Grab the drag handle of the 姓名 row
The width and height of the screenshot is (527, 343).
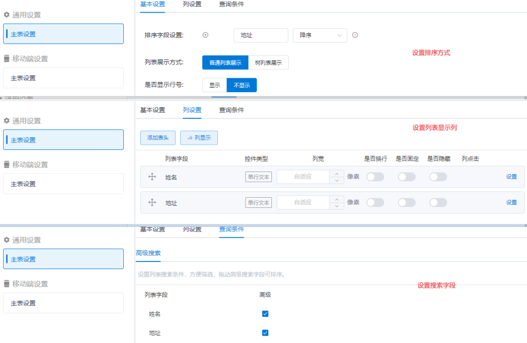152,177
